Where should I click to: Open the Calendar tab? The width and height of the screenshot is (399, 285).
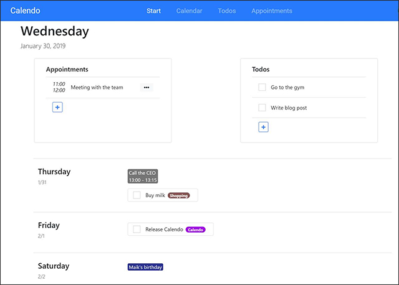pyautogui.click(x=190, y=11)
